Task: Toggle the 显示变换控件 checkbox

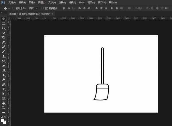Action: [x=42, y=8]
